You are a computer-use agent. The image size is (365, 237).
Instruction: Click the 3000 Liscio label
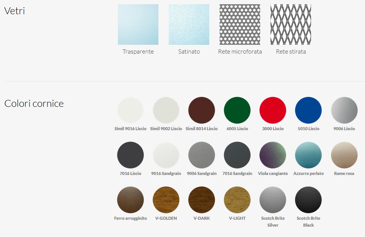coord(273,129)
